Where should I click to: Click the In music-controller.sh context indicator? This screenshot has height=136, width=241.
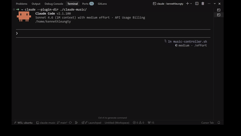click(186, 41)
